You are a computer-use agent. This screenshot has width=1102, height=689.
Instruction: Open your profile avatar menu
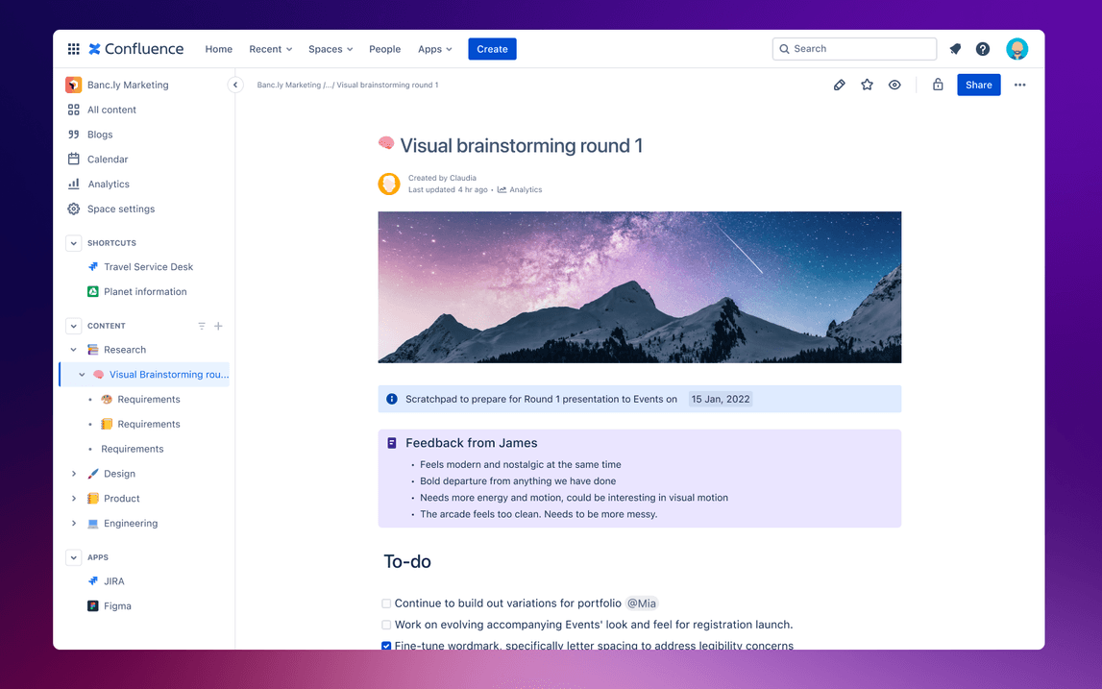1016,48
